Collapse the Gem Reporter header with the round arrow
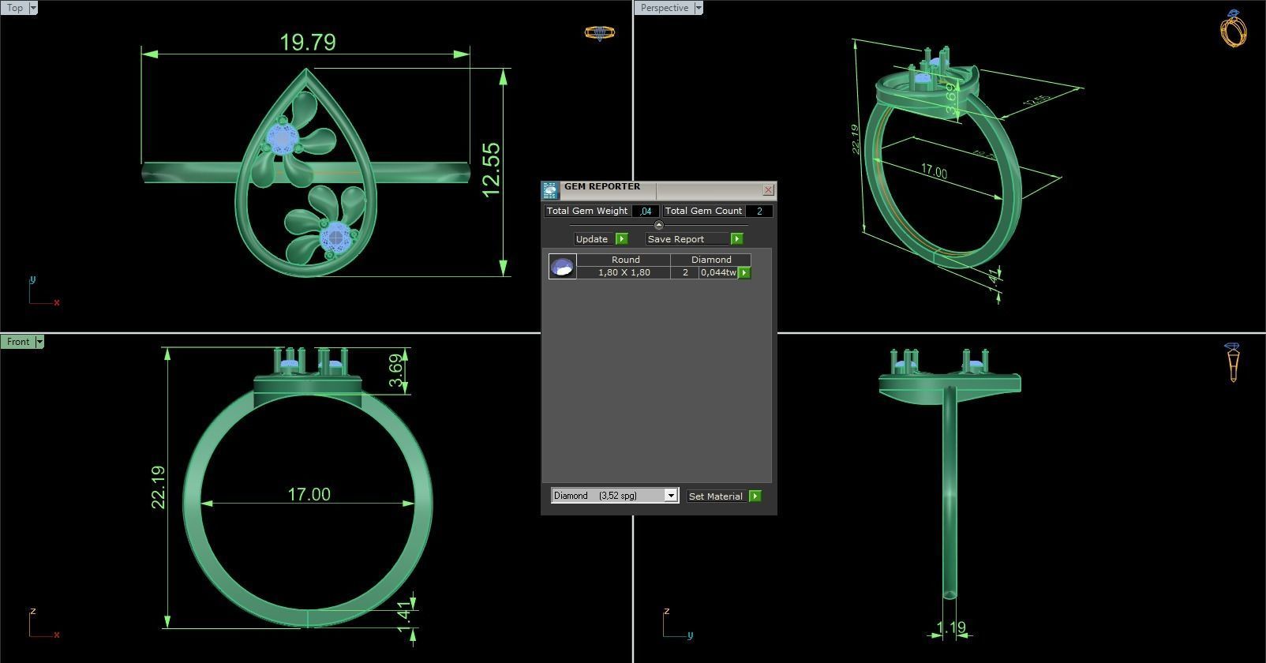Screen dimensions: 1266x663 (x=658, y=225)
